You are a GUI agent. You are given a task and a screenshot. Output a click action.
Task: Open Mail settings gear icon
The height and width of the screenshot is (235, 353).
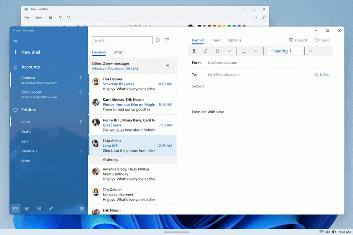tap(82, 209)
